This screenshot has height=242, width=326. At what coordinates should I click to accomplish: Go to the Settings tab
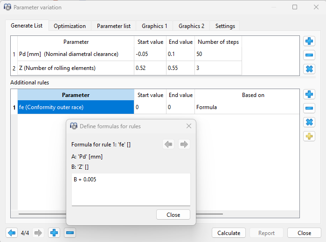(x=225, y=26)
